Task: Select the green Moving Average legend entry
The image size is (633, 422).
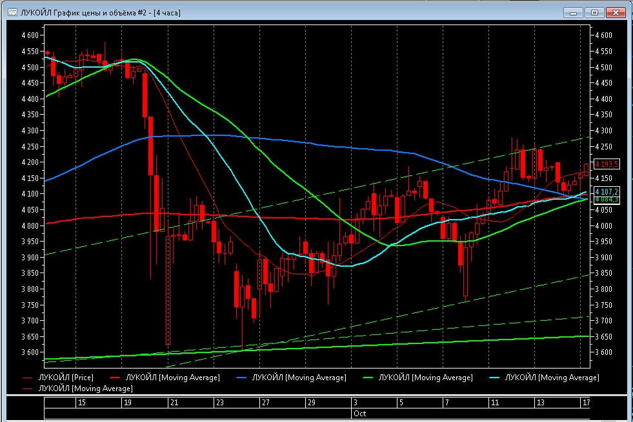Action: [425, 378]
